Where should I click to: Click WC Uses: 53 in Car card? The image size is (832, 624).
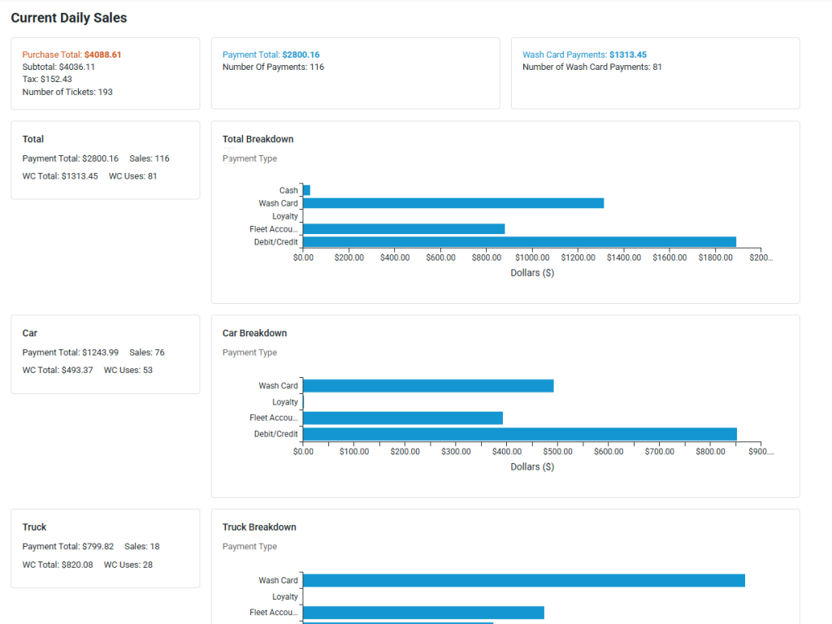pos(128,370)
